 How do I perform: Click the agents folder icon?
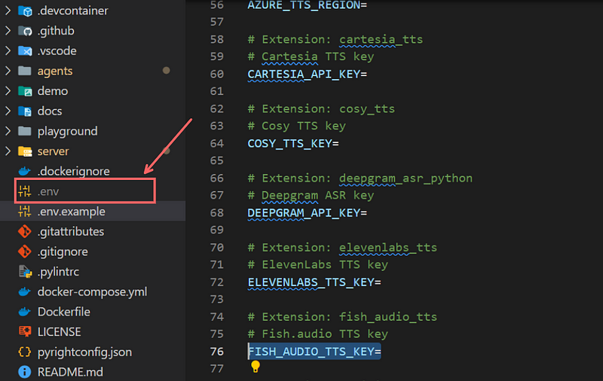25,71
